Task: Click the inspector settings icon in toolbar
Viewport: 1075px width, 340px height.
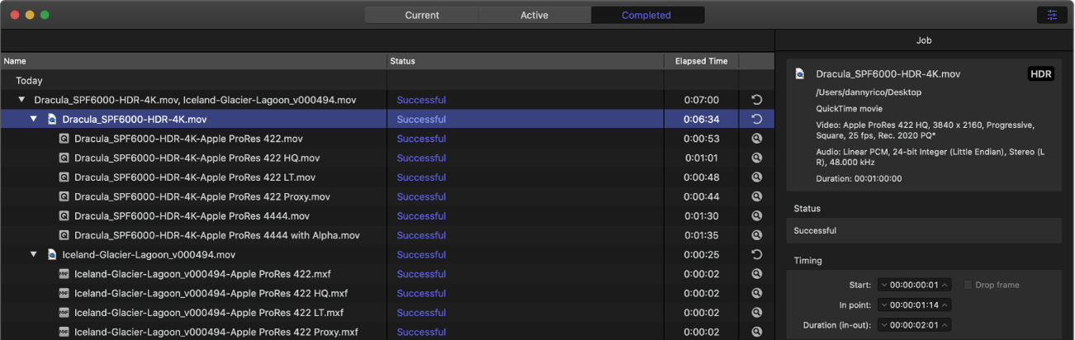Action: (x=1051, y=15)
